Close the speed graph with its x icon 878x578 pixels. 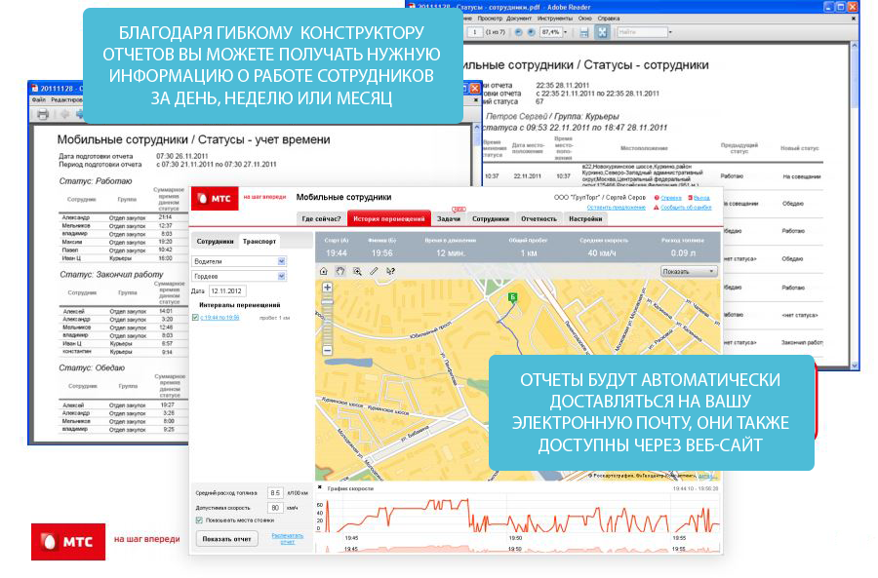click(x=320, y=488)
